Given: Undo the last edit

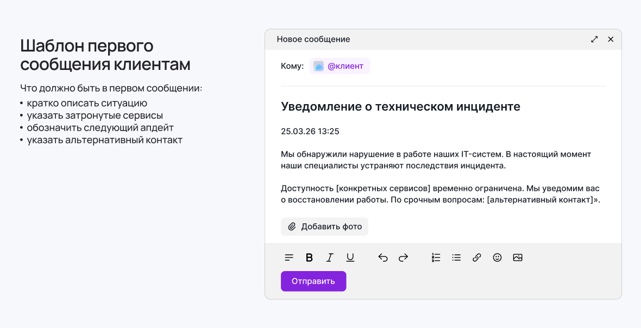Looking at the screenshot, I should 383,258.
